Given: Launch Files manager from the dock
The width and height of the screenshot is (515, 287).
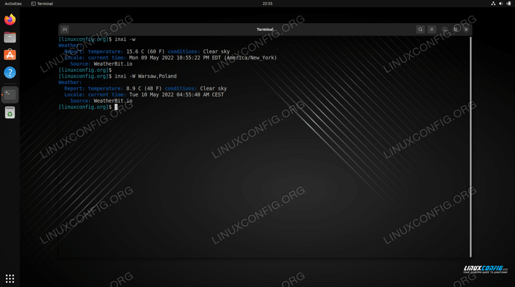Looking at the screenshot, I should (x=10, y=37).
